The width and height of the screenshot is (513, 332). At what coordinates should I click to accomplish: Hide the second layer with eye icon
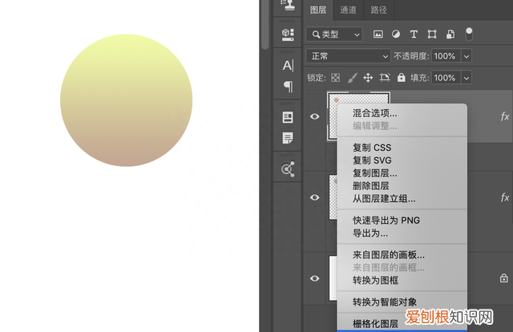pyautogui.click(x=315, y=197)
